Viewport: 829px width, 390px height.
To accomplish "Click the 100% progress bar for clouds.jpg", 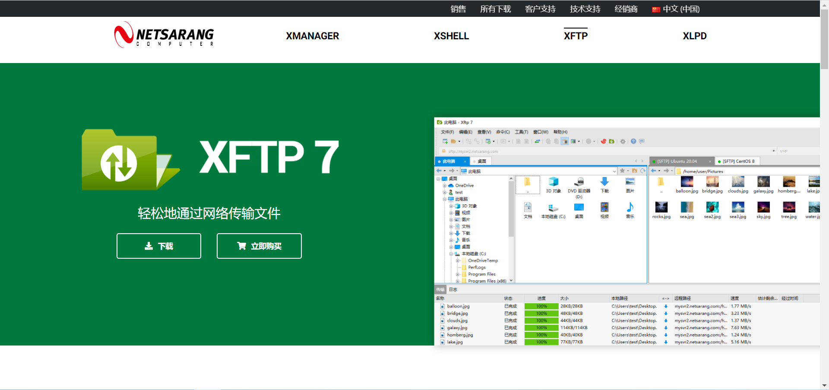I will (541, 320).
